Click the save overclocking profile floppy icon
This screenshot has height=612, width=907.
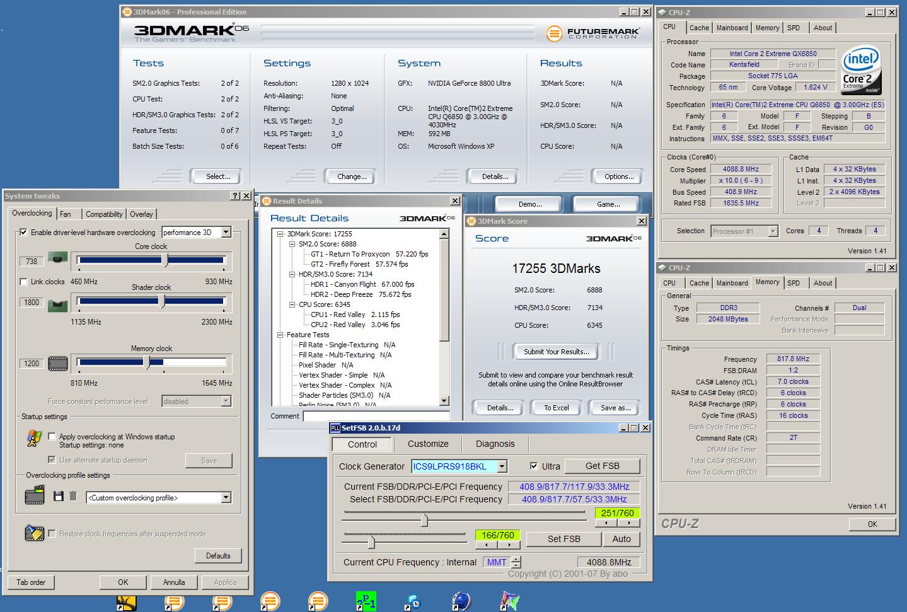[59, 496]
